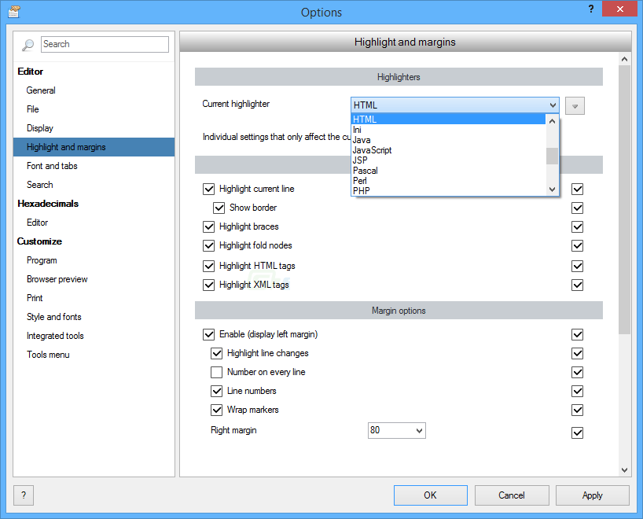Click the search magnifier icon
643x519 pixels.
pos(28,45)
